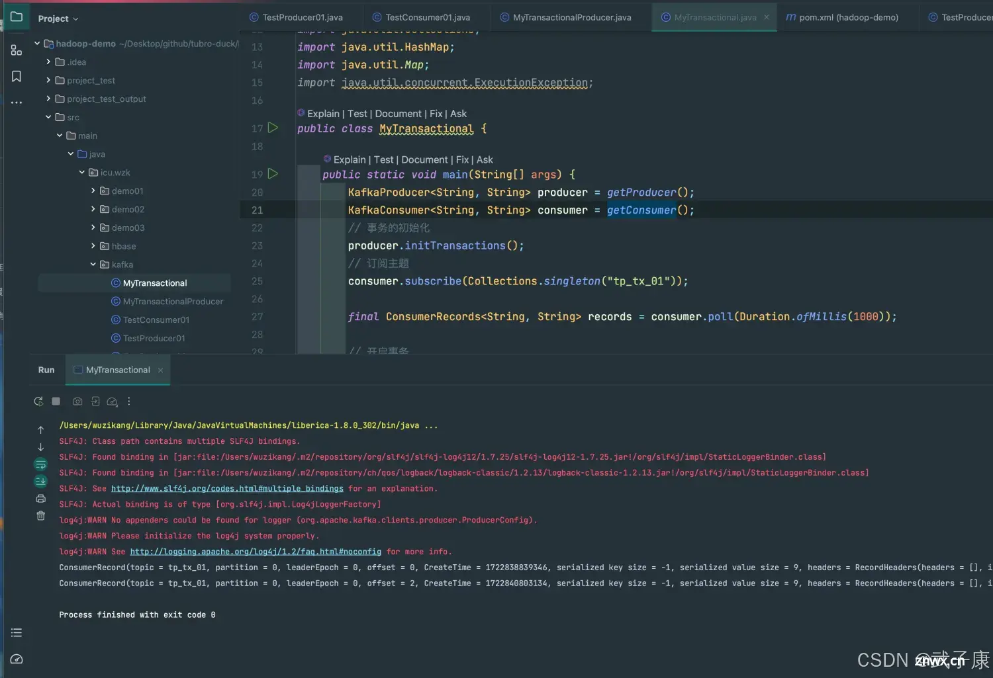Close the MyTransactional run tab
This screenshot has height=678, width=993.
tap(160, 370)
